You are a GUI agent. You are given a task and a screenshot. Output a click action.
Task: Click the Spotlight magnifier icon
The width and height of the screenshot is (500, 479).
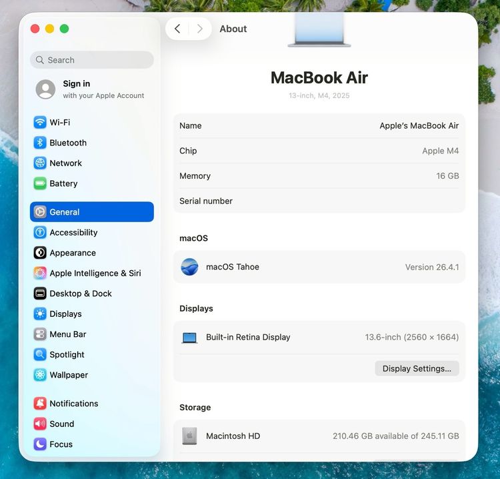point(40,354)
